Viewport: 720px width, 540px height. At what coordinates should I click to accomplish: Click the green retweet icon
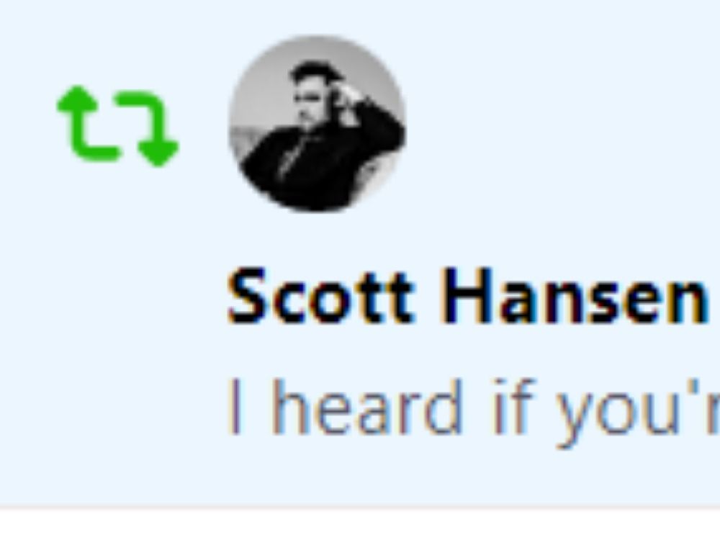pos(117,125)
